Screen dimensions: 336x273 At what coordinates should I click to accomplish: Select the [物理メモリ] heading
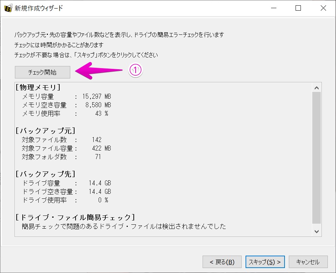pyautogui.click(x=38, y=87)
